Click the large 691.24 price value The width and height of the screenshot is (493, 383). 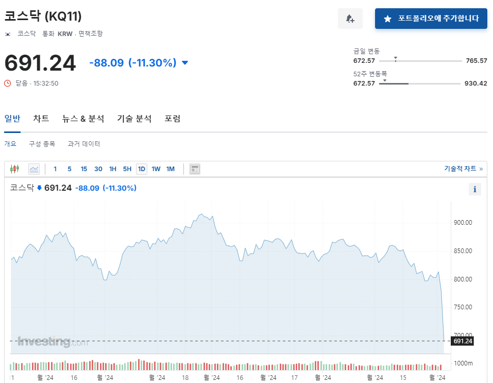pyautogui.click(x=40, y=63)
